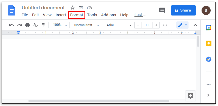The width and height of the screenshot is (218, 106).
Task: Click the Move to folder icon
Action: [81, 8]
